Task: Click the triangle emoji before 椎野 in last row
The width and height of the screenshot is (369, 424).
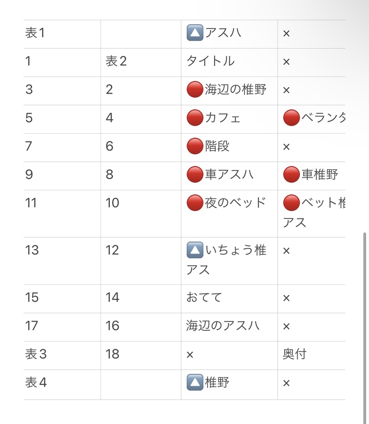Action: coord(195,383)
